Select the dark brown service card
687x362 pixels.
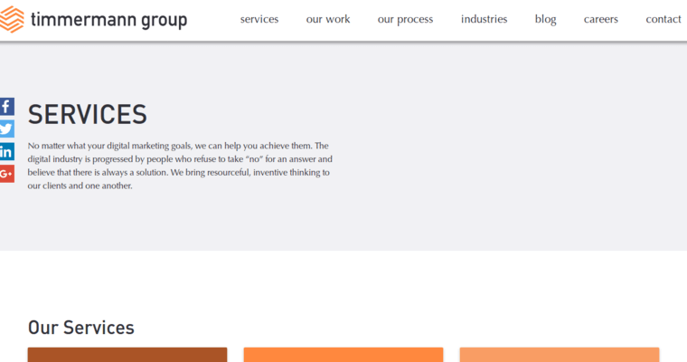127,355
